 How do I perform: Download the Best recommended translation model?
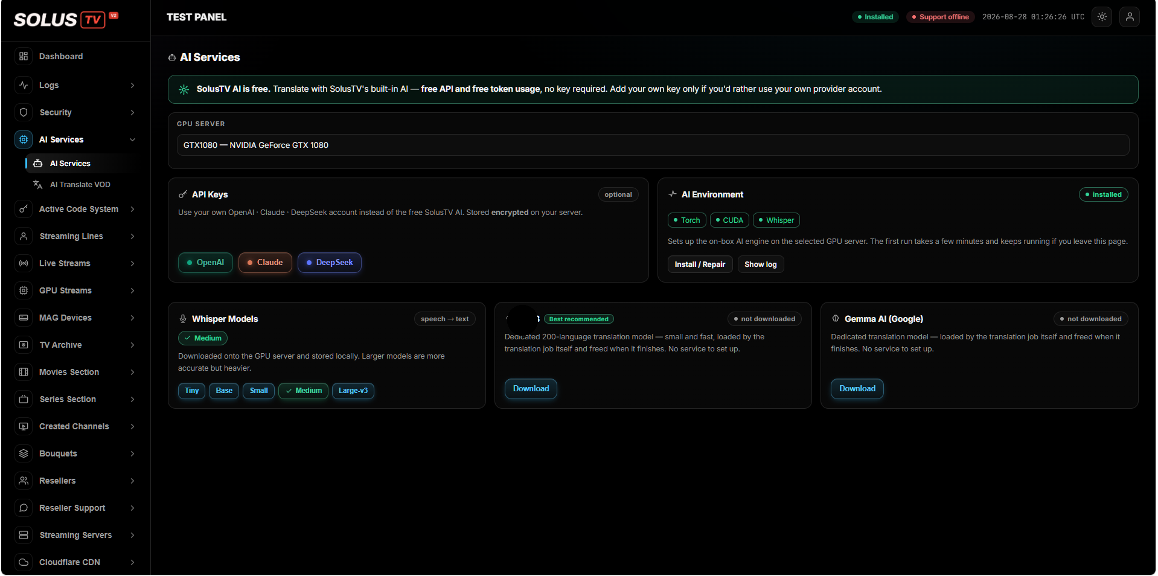tap(531, 389)
